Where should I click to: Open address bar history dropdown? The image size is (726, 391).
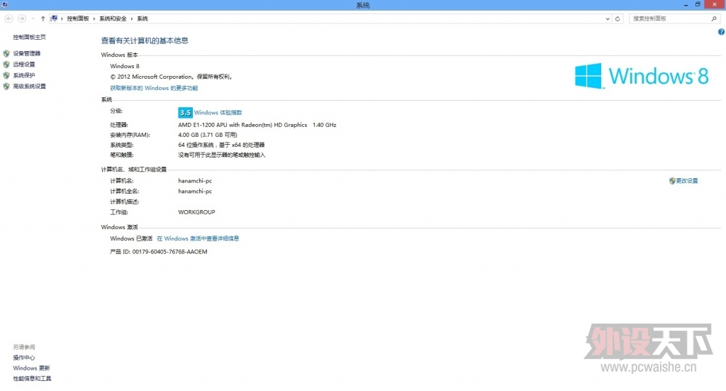608,18
